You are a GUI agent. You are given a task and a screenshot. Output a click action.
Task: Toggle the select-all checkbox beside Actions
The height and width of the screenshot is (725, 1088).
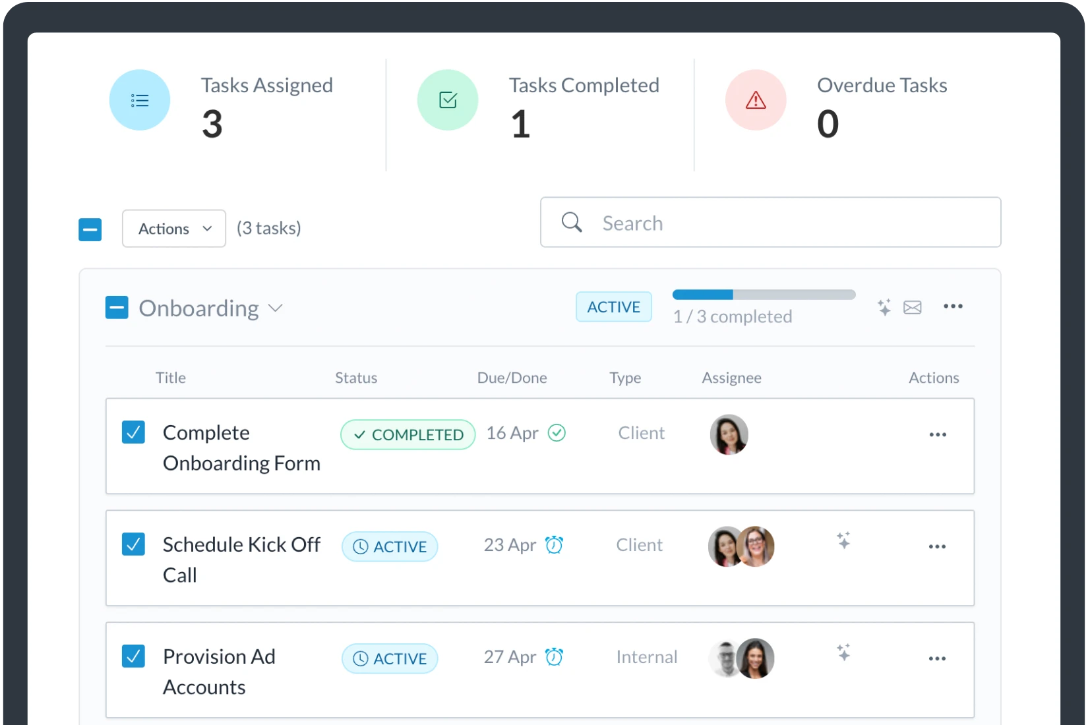(x=90, y=229)
